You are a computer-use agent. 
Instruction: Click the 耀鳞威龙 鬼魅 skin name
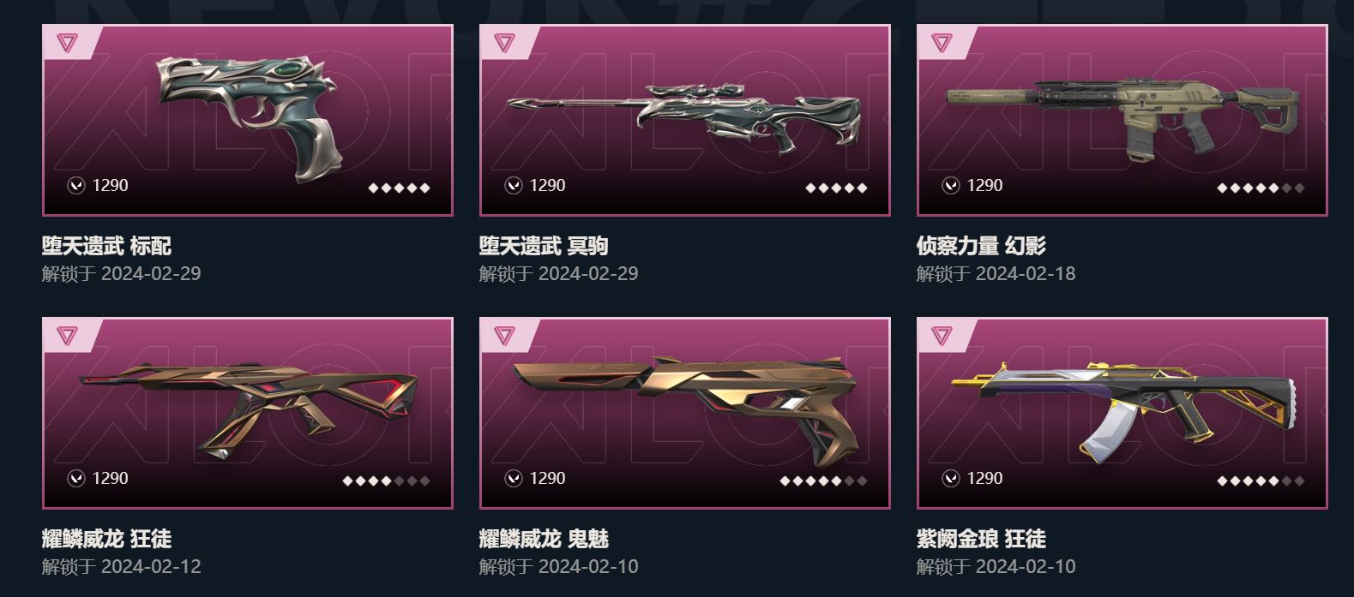[544, 540]
